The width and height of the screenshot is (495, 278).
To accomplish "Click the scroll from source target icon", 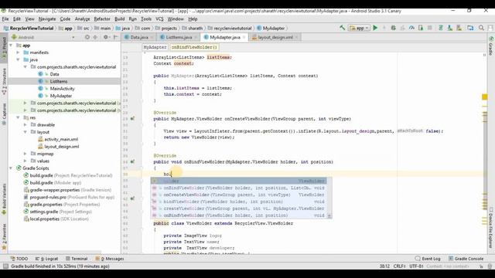I will pyautogui.click(x=87, y=37).
